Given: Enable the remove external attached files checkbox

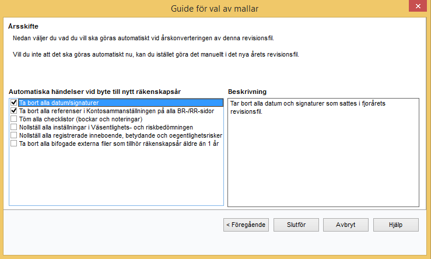Looking at the screenshot, I should 14,143.
